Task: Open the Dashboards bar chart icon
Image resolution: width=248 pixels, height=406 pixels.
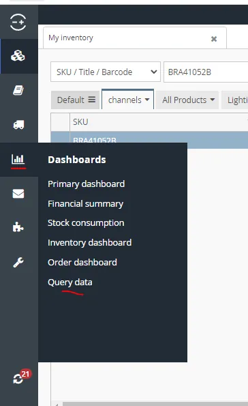Action: (x=18, y=159)
